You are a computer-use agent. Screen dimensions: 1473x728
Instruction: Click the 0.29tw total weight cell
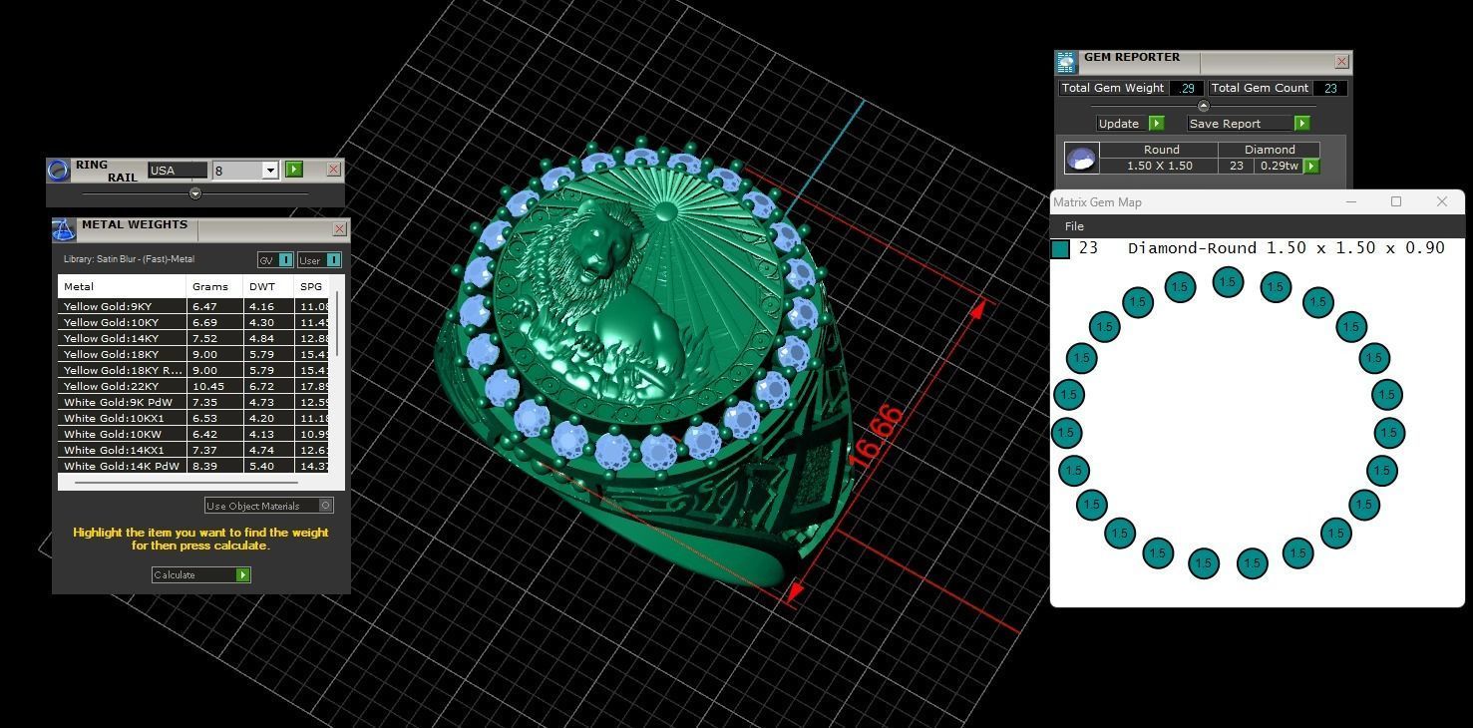pyautogui.click(x=1279, y=166)
